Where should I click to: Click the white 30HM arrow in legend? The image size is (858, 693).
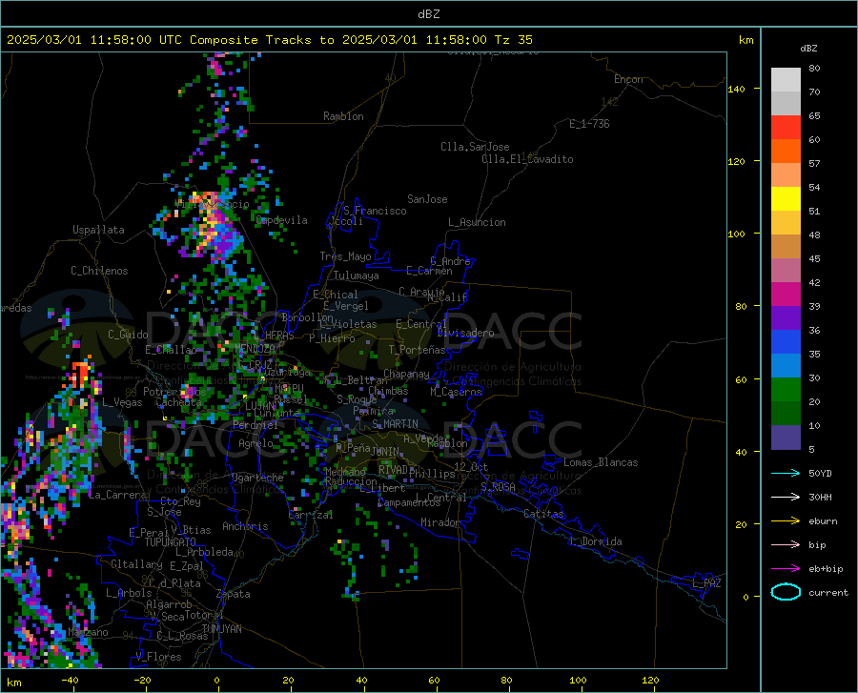pyautogui.click(x=786, y=497)
